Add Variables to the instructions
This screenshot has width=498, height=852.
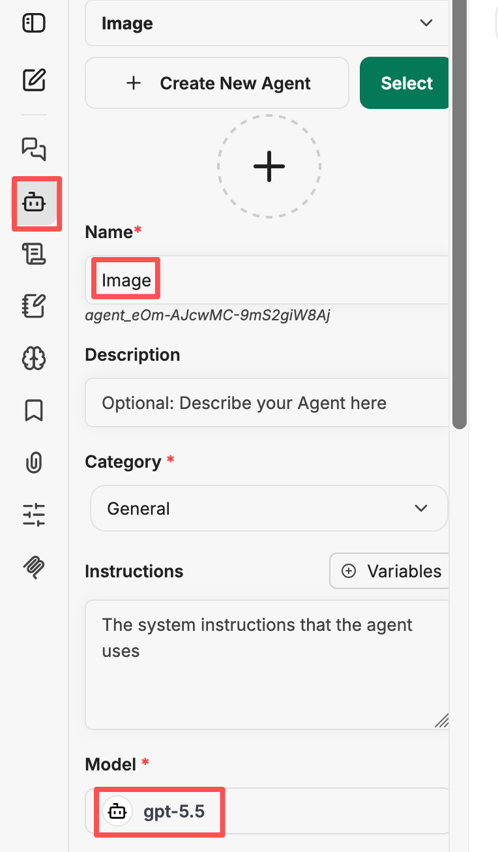(390, 571)
